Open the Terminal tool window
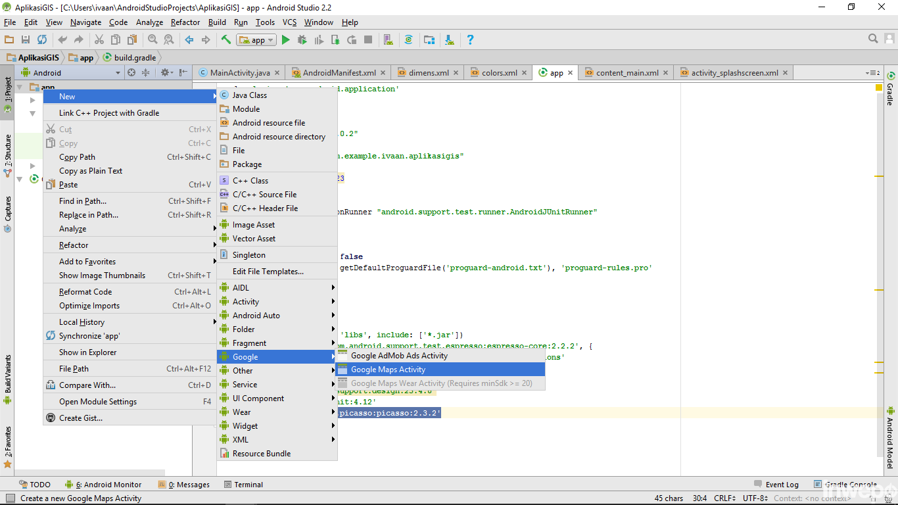The height and width of the screenshot is (505, 898). click(248, 485)
